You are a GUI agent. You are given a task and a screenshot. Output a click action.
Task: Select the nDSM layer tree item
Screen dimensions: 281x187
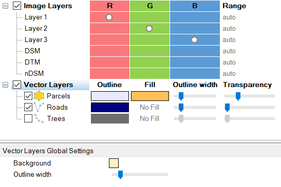[34, 73]
